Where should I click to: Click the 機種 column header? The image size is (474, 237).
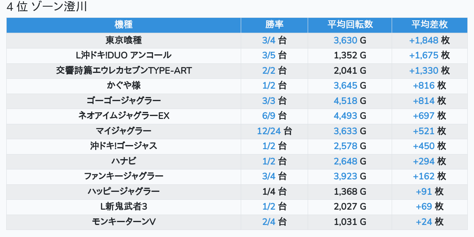[x=123, y=25]
